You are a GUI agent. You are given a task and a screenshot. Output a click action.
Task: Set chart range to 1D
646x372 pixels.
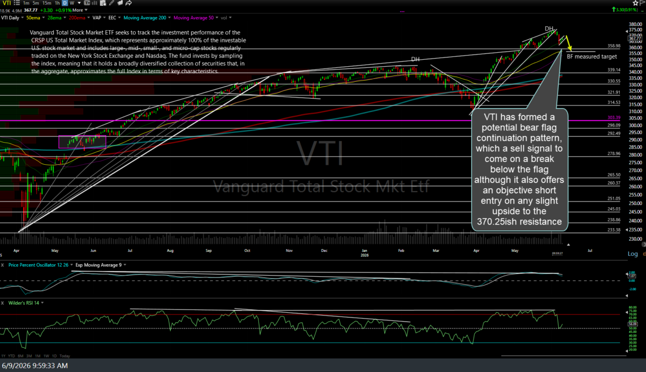pos(54,356)
